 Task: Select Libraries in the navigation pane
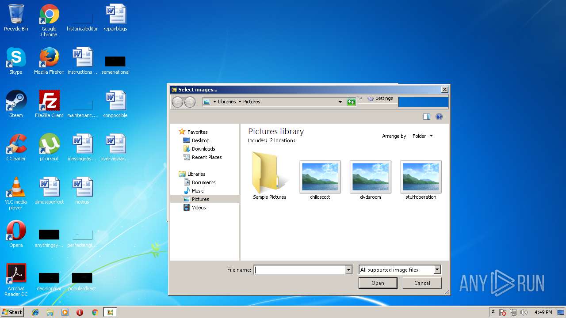(x=196, y=174)
